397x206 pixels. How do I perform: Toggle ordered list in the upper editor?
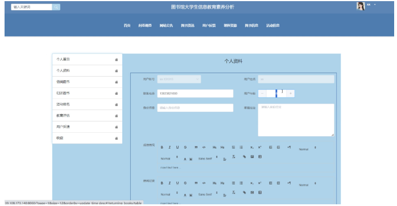pos(233,148)
